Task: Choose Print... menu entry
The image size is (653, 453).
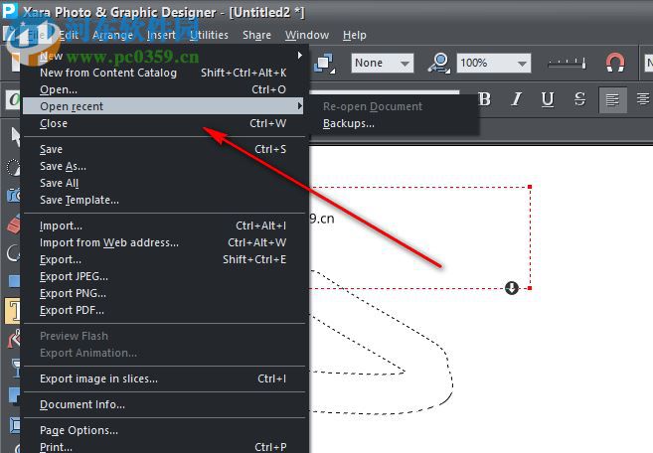Action: click(164, 447)
